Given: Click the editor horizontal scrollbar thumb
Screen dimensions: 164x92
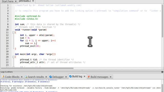Looking at the screenshot, I should pyautogui.click(x=37, y=68).
